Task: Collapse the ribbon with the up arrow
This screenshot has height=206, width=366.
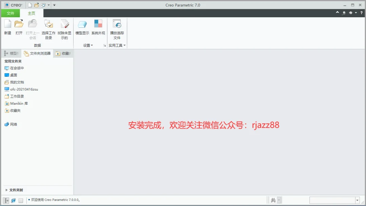Action: tap(337, 12)
